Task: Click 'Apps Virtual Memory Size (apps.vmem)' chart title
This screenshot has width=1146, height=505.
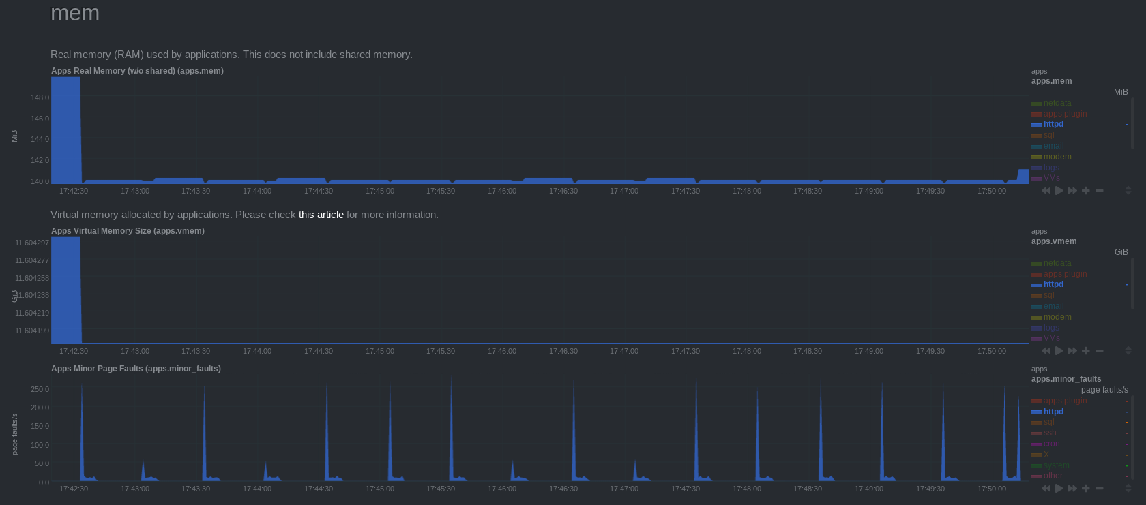Action: (x=128, y=231)
